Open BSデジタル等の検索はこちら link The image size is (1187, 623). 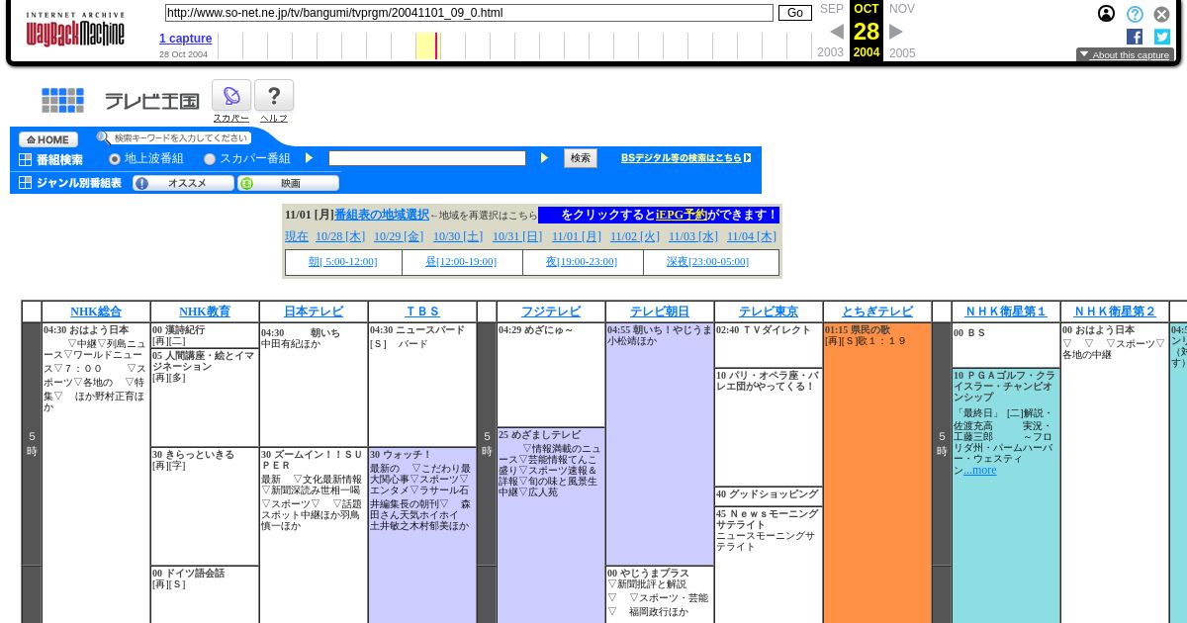click(681, 158)
